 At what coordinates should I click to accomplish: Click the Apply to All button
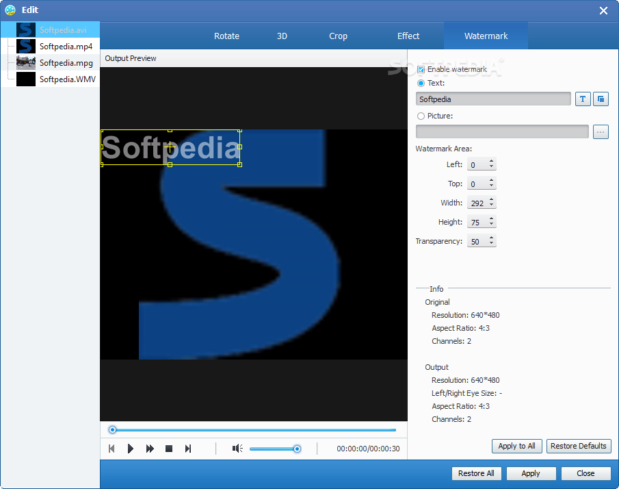[x=517, y=446]
